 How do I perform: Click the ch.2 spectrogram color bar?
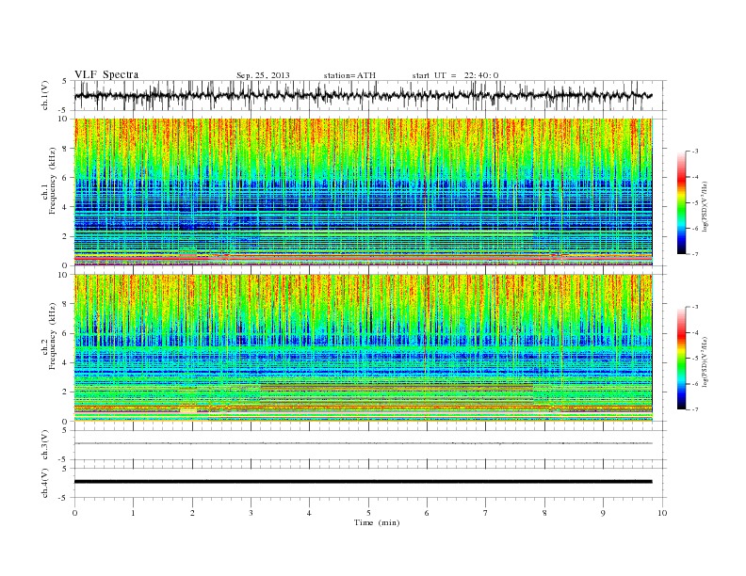(x=681, y=358)
